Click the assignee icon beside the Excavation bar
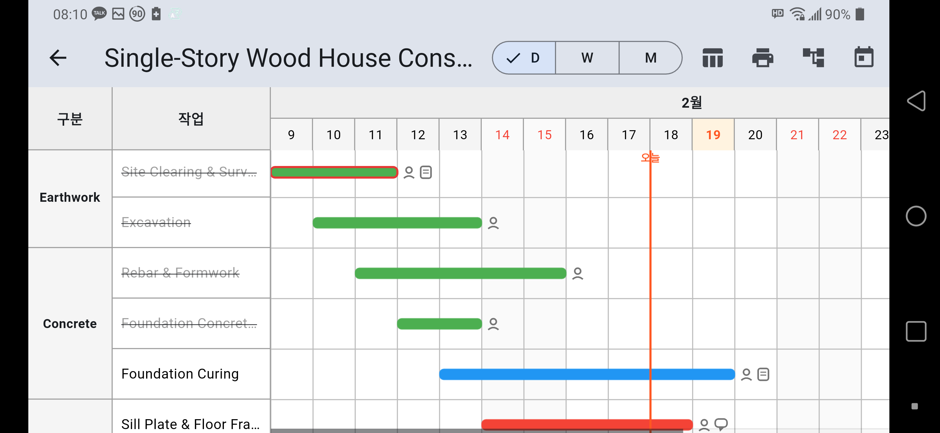Screen dimensions: 940x433 tap(494, 222)
